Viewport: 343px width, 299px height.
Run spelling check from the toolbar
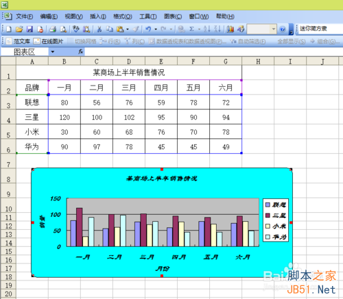click(x=75, y=29)
